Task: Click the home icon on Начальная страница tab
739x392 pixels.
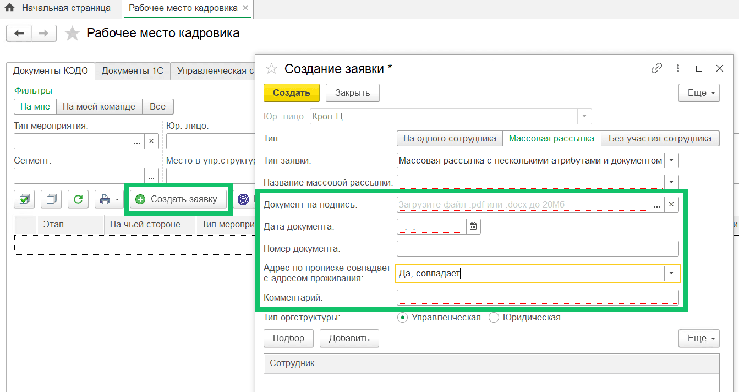Action: click(x=9, y=8)
